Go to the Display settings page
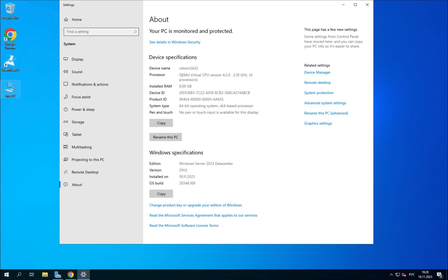This screenshot has height=280, width=448. tap(101, 59)
